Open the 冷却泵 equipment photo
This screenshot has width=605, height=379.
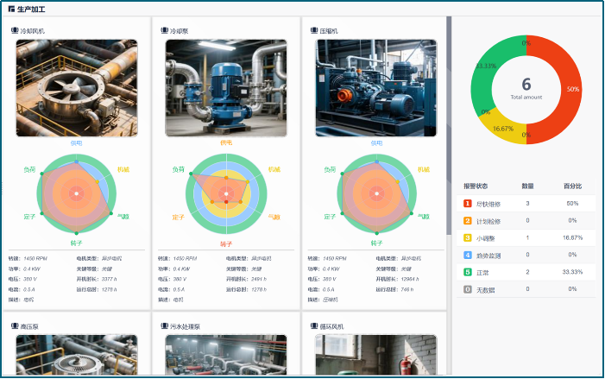click(226, 88)
